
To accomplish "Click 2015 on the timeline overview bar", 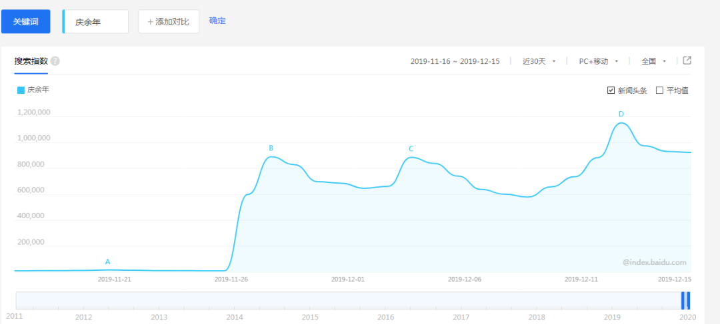I will (x=309, y=317).
